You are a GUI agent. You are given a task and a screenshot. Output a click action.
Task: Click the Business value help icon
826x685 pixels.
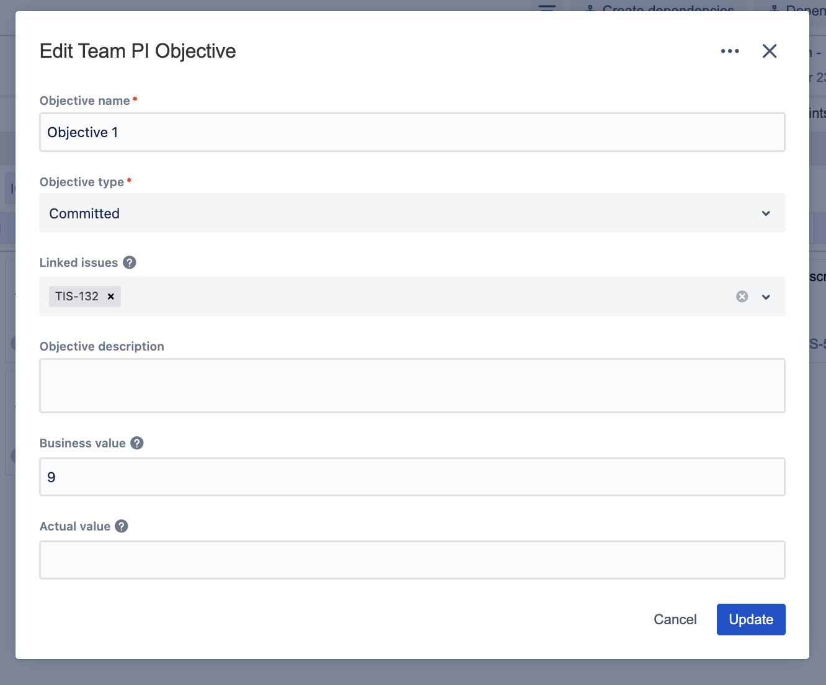point(137,443)
